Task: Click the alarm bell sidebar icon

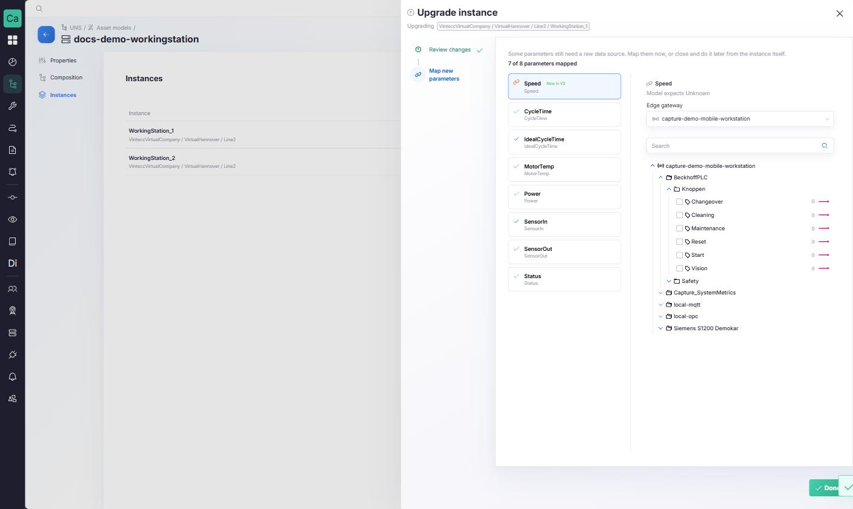Action: coord(12,172)
